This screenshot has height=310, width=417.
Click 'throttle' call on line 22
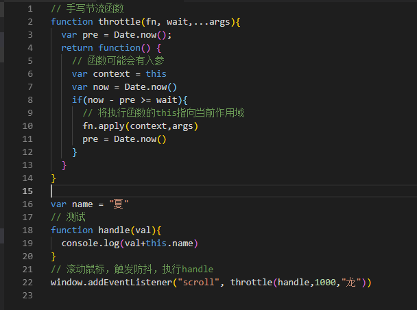pyautogui.click(x=251, y=283)
